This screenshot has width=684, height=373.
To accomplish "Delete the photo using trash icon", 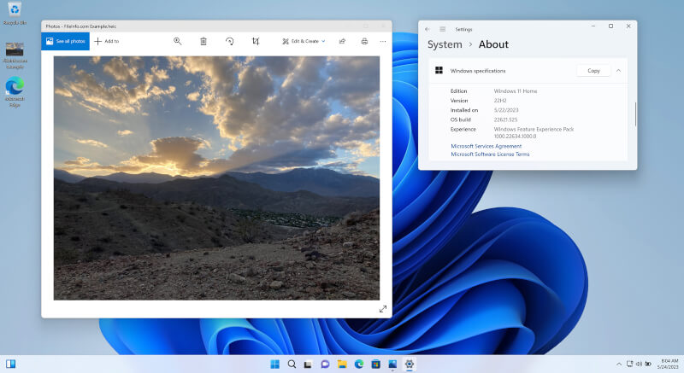I will click(x=203, y=41).
